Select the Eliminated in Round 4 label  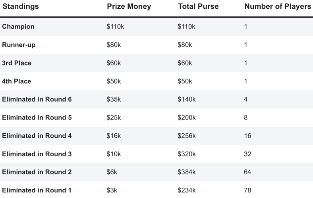click(x=37, y=136)
